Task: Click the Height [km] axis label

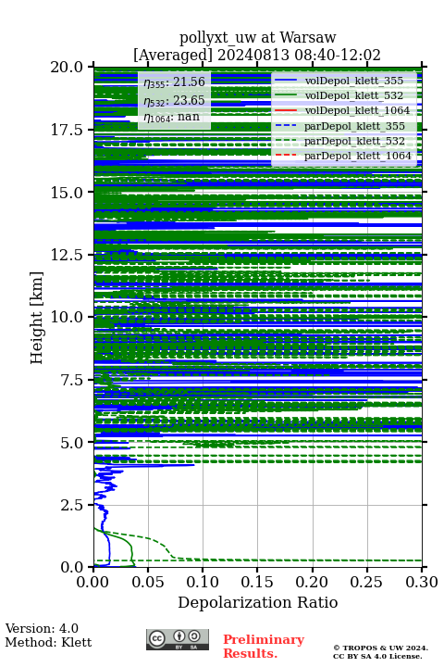Action: click(37, 318)
